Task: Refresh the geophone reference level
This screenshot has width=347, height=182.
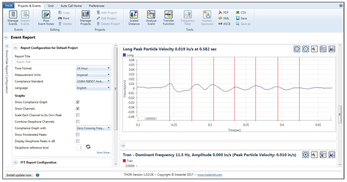Action: [x=88, y=147]
